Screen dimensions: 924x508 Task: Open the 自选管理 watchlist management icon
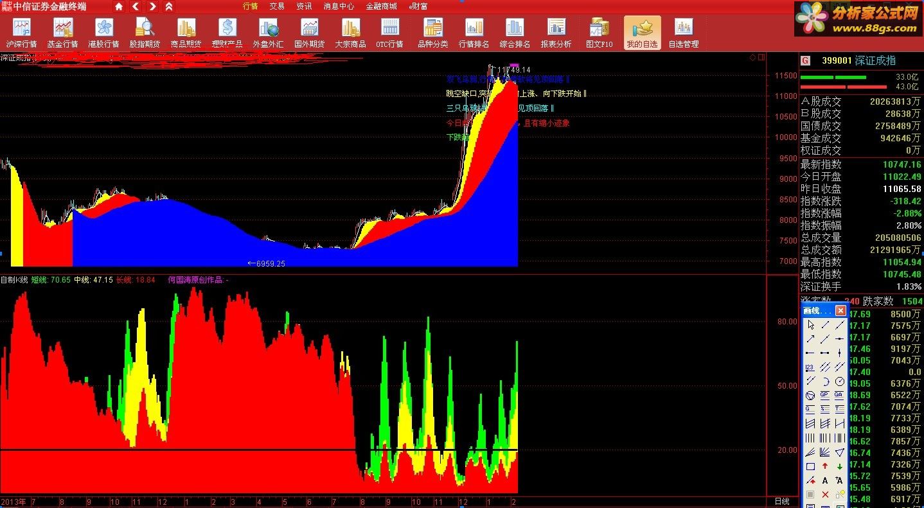pos(683,33)
